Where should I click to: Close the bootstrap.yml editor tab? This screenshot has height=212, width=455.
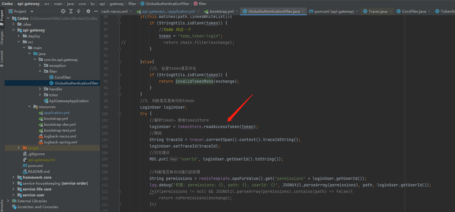click(x=237, y=11)
